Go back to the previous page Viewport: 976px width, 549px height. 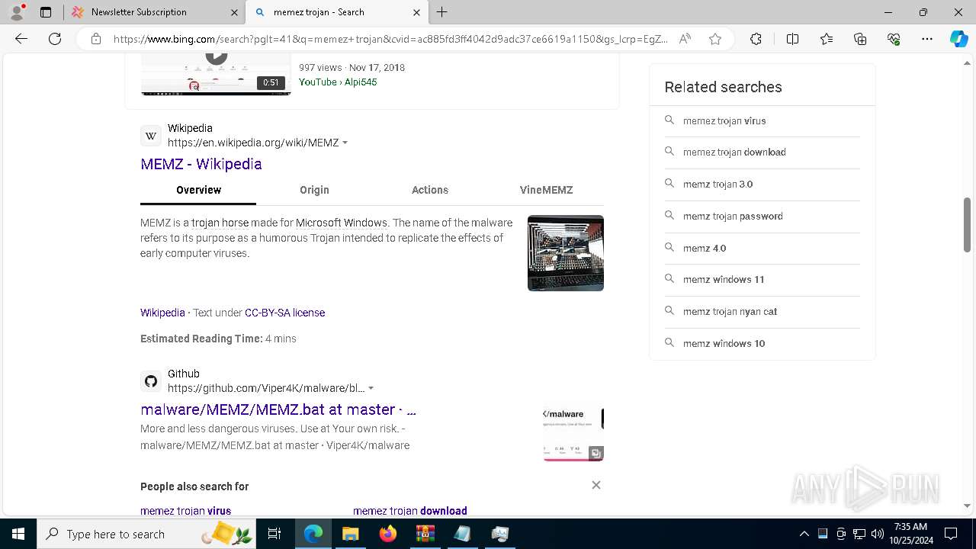21,39
